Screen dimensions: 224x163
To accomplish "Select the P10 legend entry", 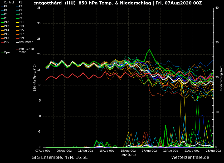I will pyautogui.click(x=6, y=22).
